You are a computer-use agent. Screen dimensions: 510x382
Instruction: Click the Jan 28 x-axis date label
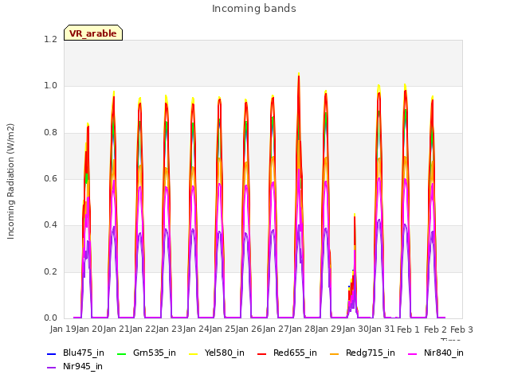(x=303, y=329)
